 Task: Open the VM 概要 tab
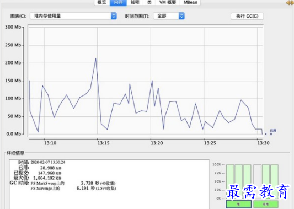[168, 2]
